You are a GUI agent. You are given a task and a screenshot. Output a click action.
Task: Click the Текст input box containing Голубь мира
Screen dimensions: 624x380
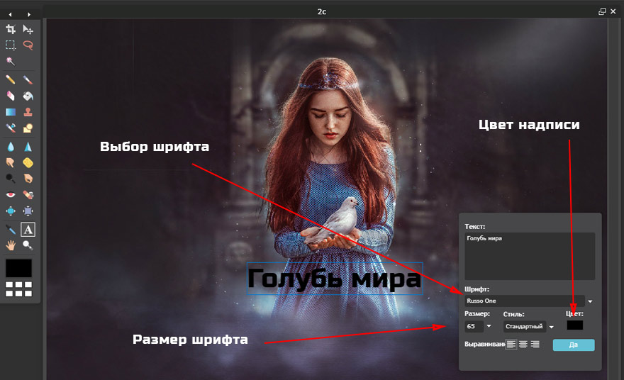530,255
